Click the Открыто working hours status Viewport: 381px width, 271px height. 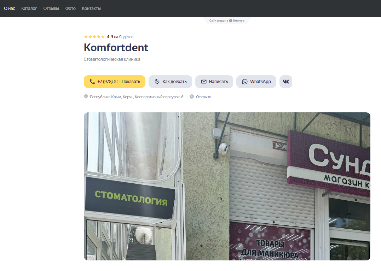click(203, 97)
